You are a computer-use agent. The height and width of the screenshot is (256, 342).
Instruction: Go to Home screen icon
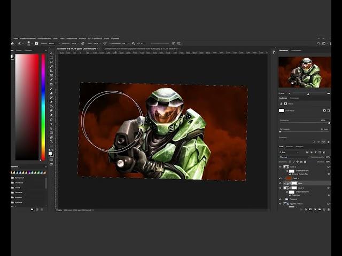tap(12, 43)
